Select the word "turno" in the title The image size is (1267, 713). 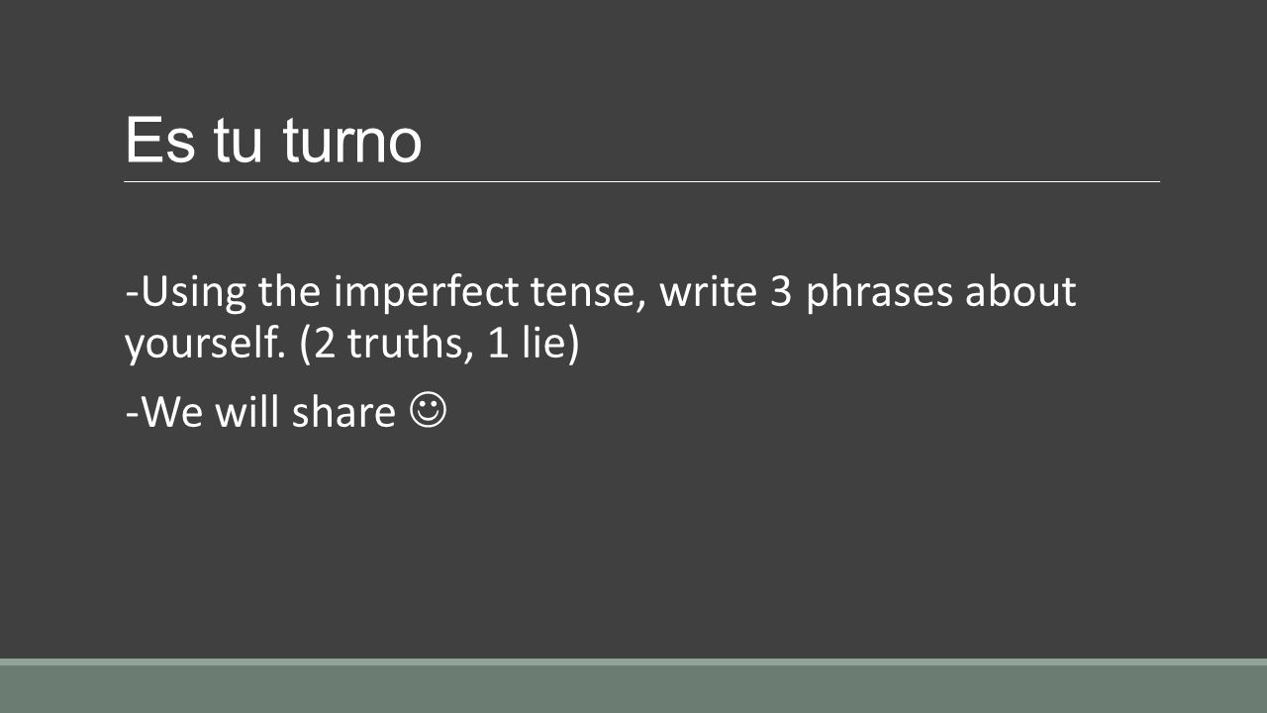click(x=352, y=142)
